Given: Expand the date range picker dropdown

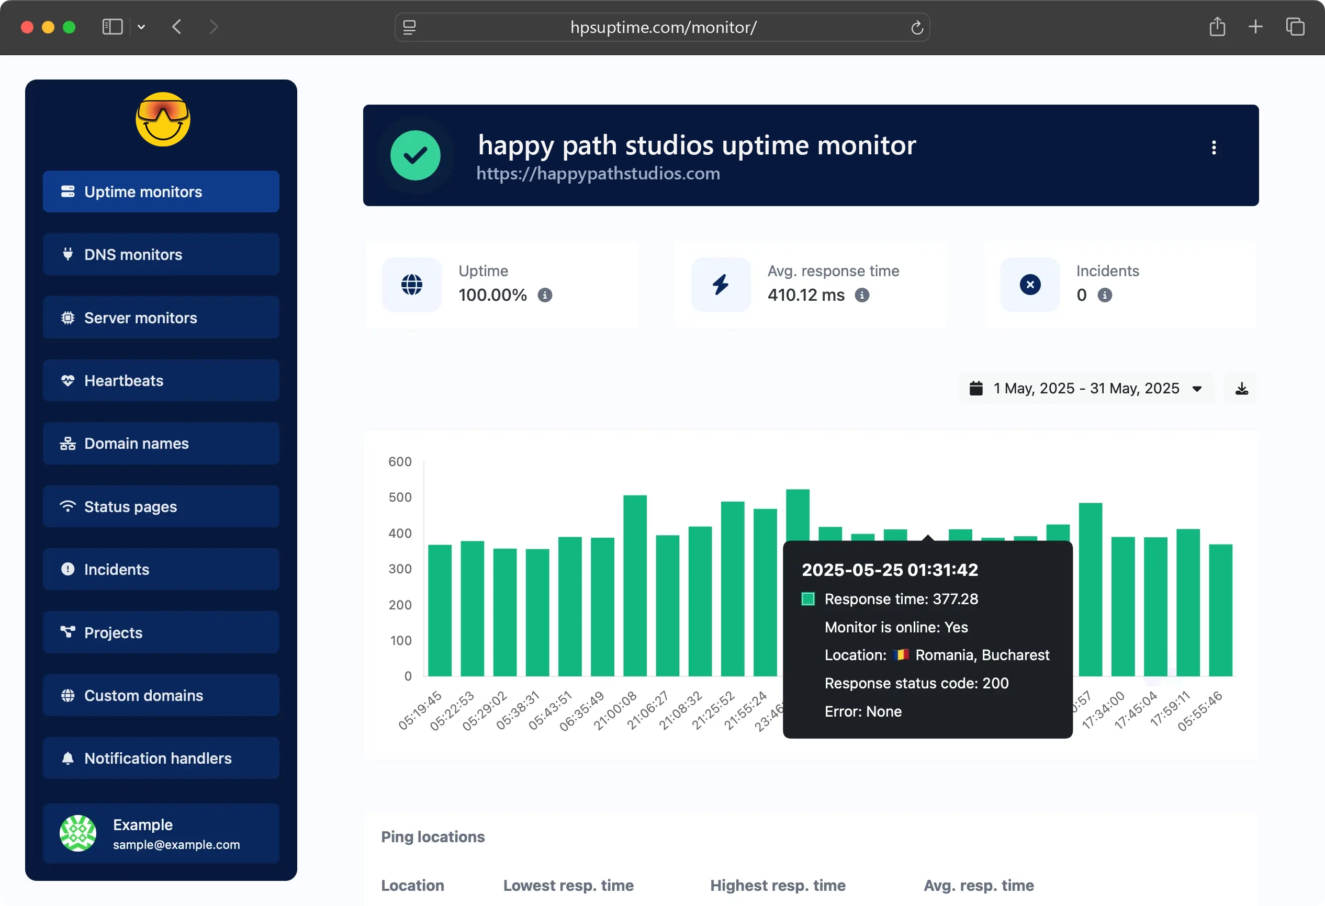Looking at the screenshot, I should click(1197, 388).
